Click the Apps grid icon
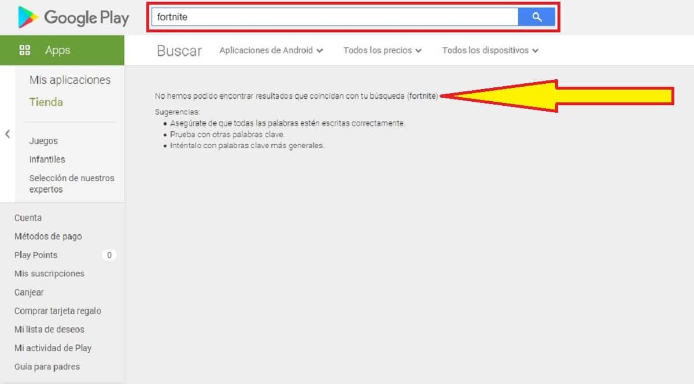The width and height of the screenshot is (694, 384). (25, 50)
